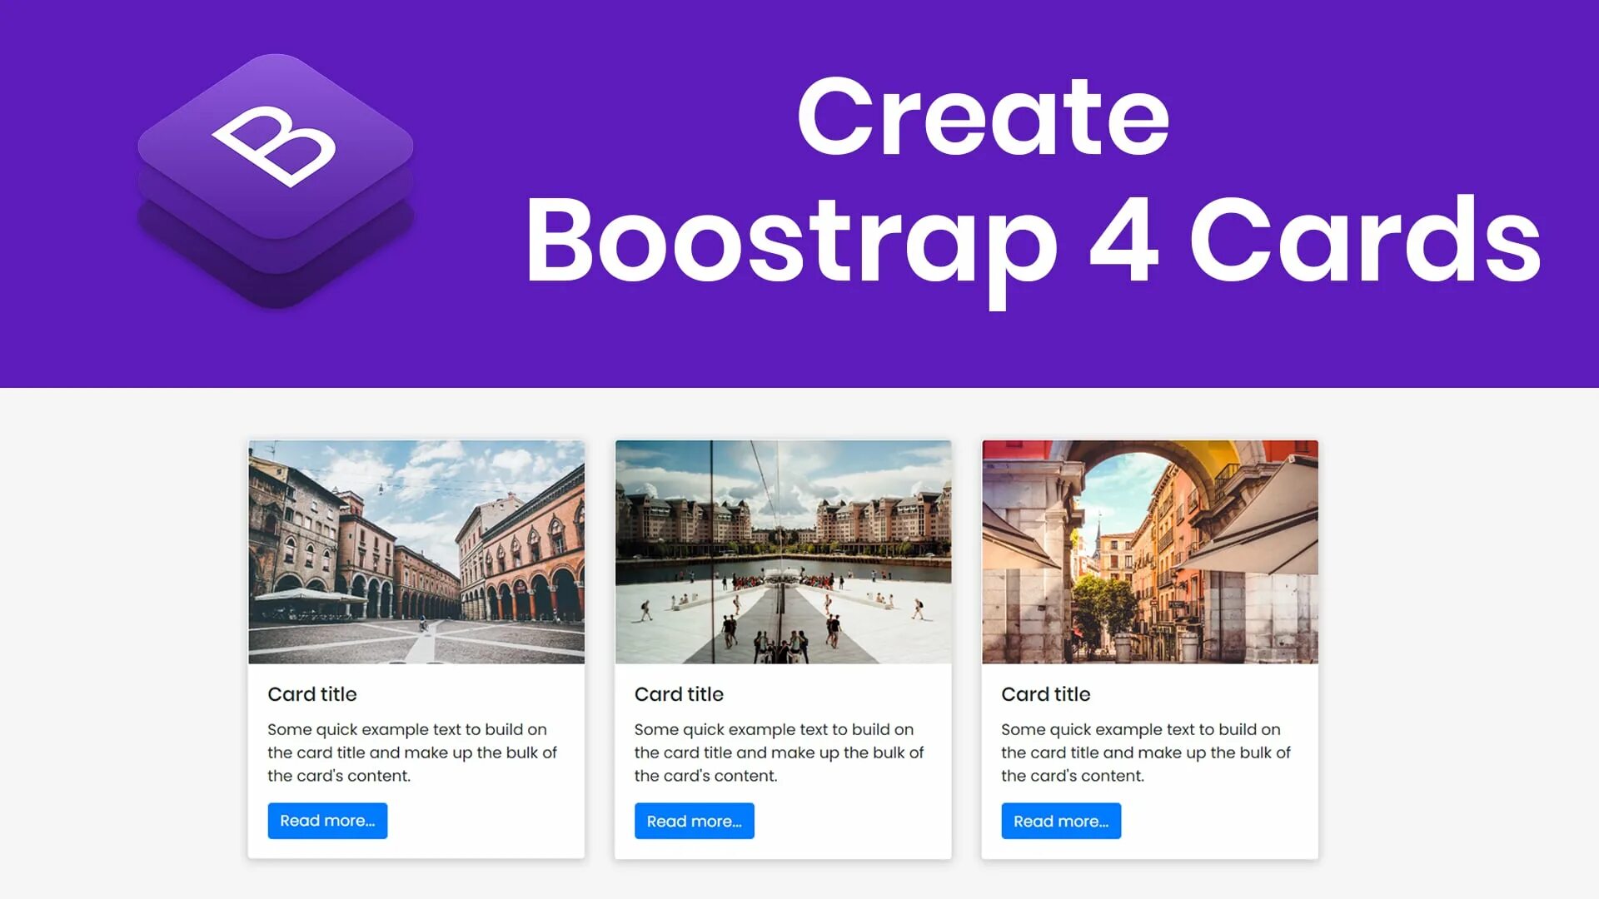Viewport: 1599px width, 899px height.
Task: Select the third card's Card title text
Action: 1045,694
